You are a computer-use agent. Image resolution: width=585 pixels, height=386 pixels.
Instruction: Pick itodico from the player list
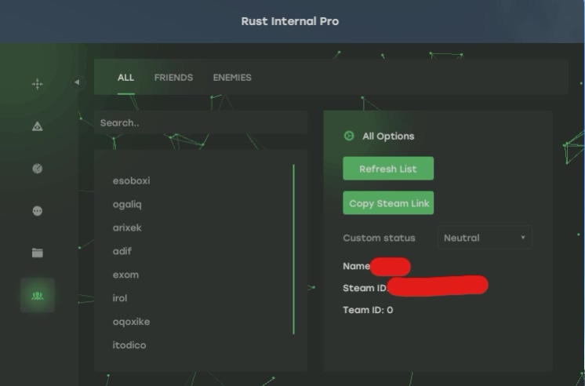click(129, 345)
